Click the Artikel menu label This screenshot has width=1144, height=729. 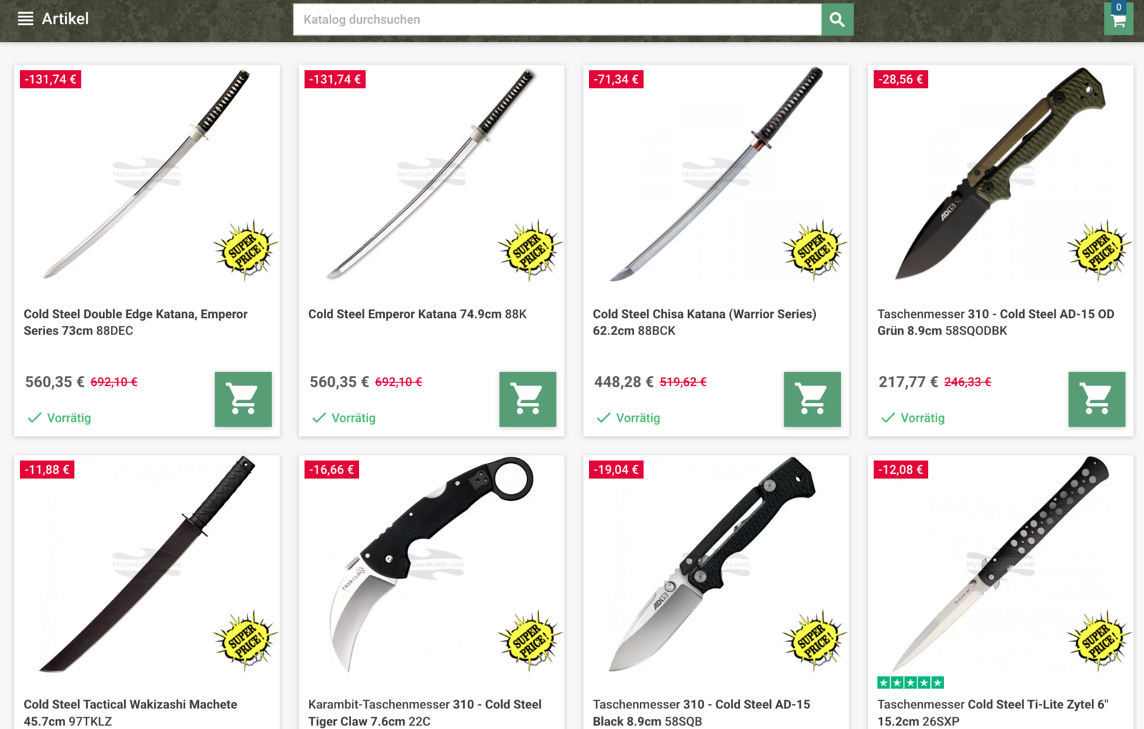click(65, 19)
